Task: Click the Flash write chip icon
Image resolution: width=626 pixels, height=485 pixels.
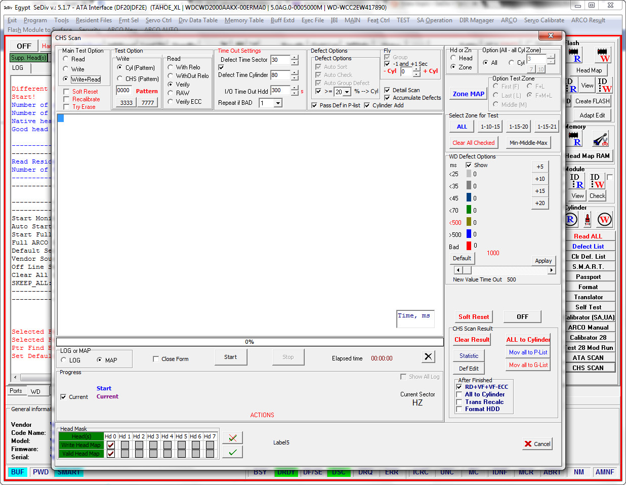Action: click(602, 55)
